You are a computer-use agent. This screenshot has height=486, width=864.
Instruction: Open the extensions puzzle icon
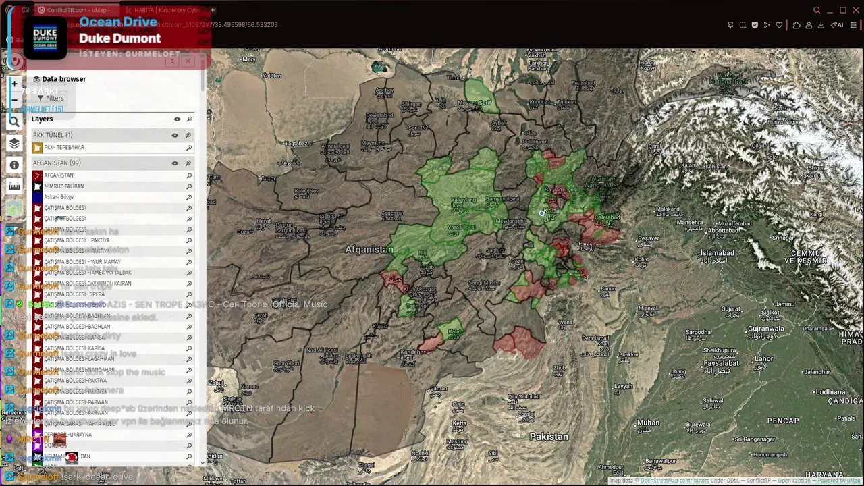(x=796, y=25)
